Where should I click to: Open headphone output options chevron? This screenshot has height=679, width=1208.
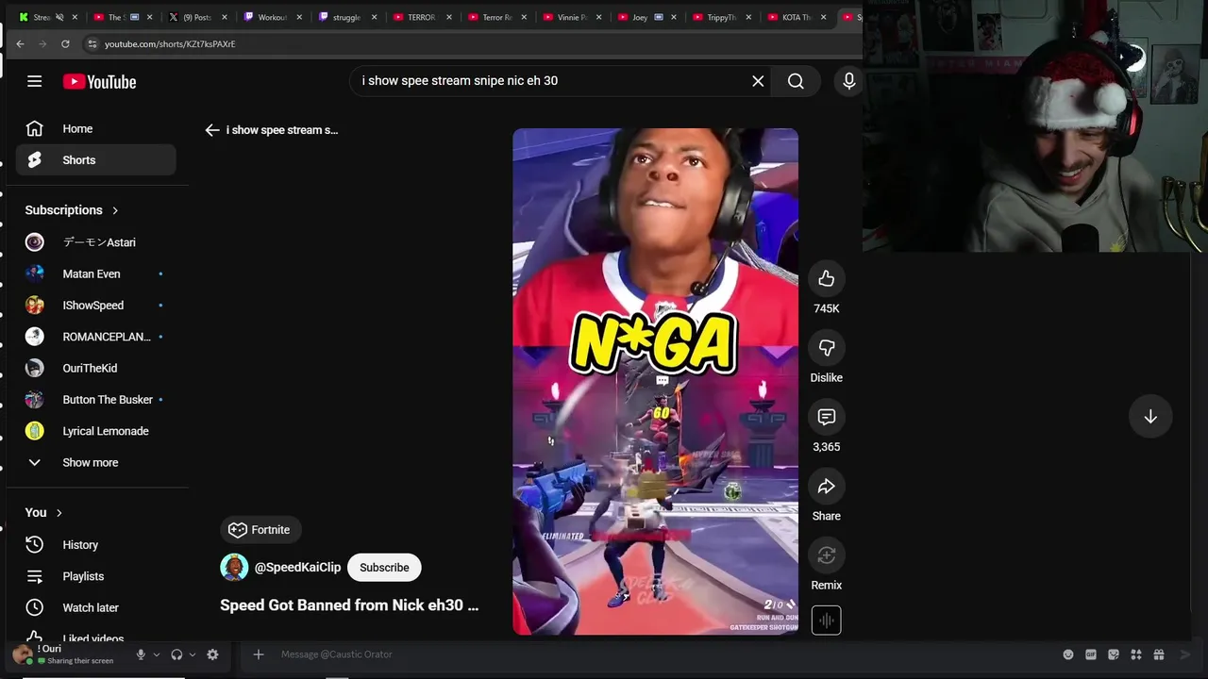coord(193,654)
